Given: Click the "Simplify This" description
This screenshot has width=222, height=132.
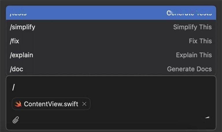Looking at the screenshot, I should (193, 27).
